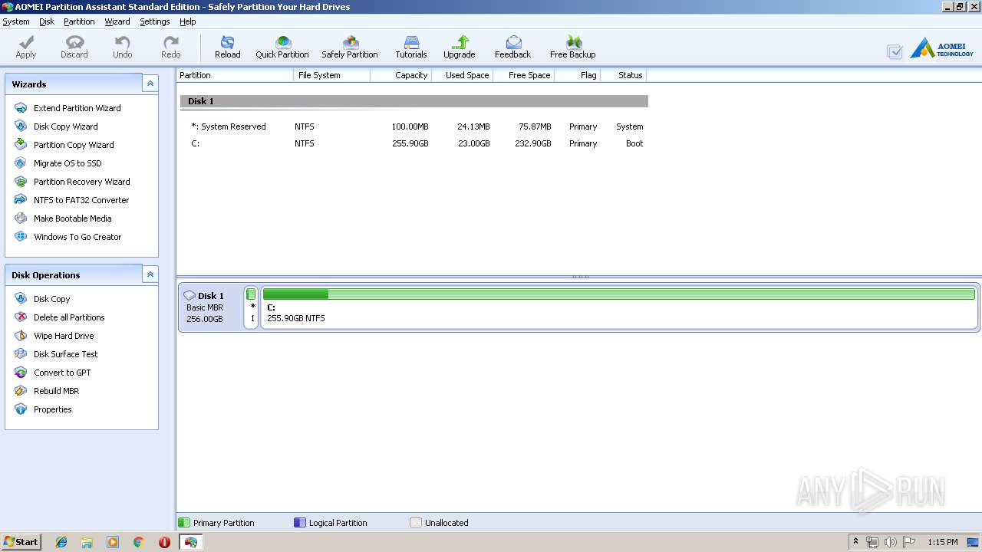Viewport: 982px width, 552px height.
Task: Click the 1:15 PM system clock
Action: click(942, 542)
